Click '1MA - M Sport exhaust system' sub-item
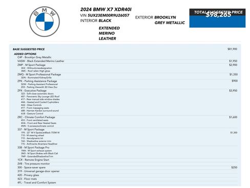250x188 pixels. point(36,151)
